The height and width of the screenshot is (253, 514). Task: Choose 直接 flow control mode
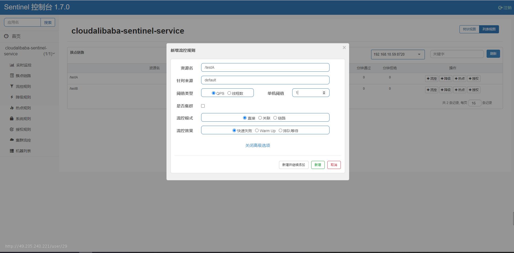coord(245,118)
